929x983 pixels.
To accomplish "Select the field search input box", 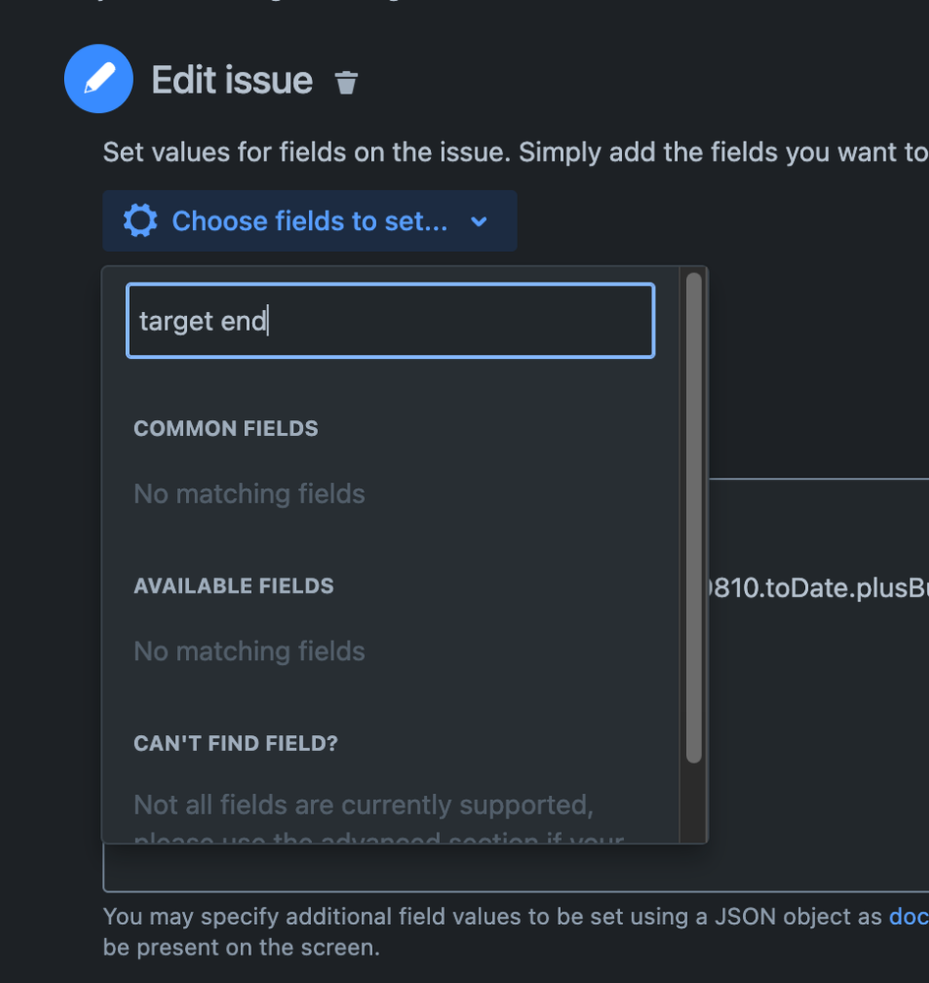I will coord(390,320).
